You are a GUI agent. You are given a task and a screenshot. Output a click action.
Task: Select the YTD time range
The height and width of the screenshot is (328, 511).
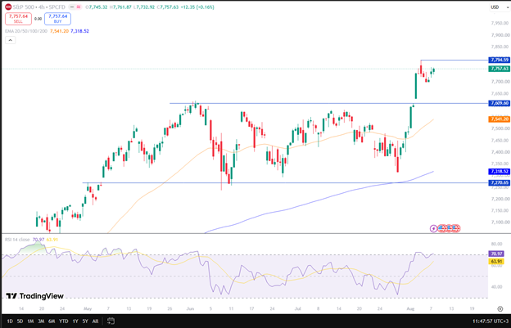(64, 321)
